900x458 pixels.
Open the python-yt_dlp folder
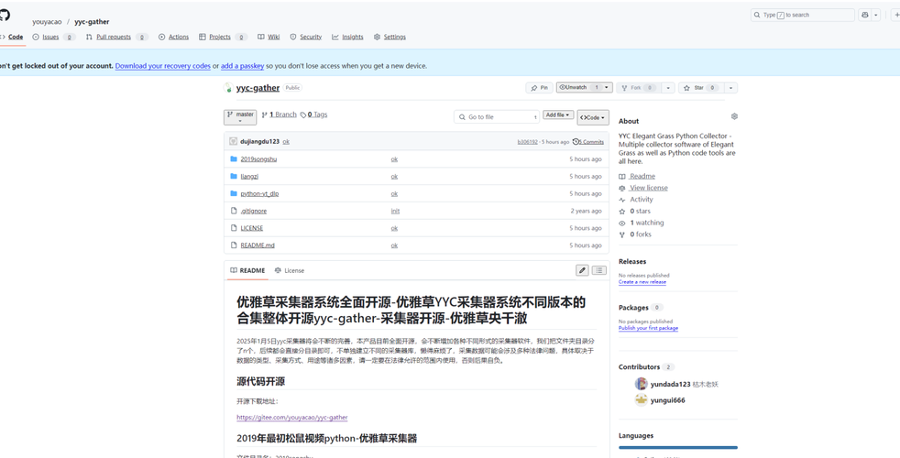[x=259, y=193]
